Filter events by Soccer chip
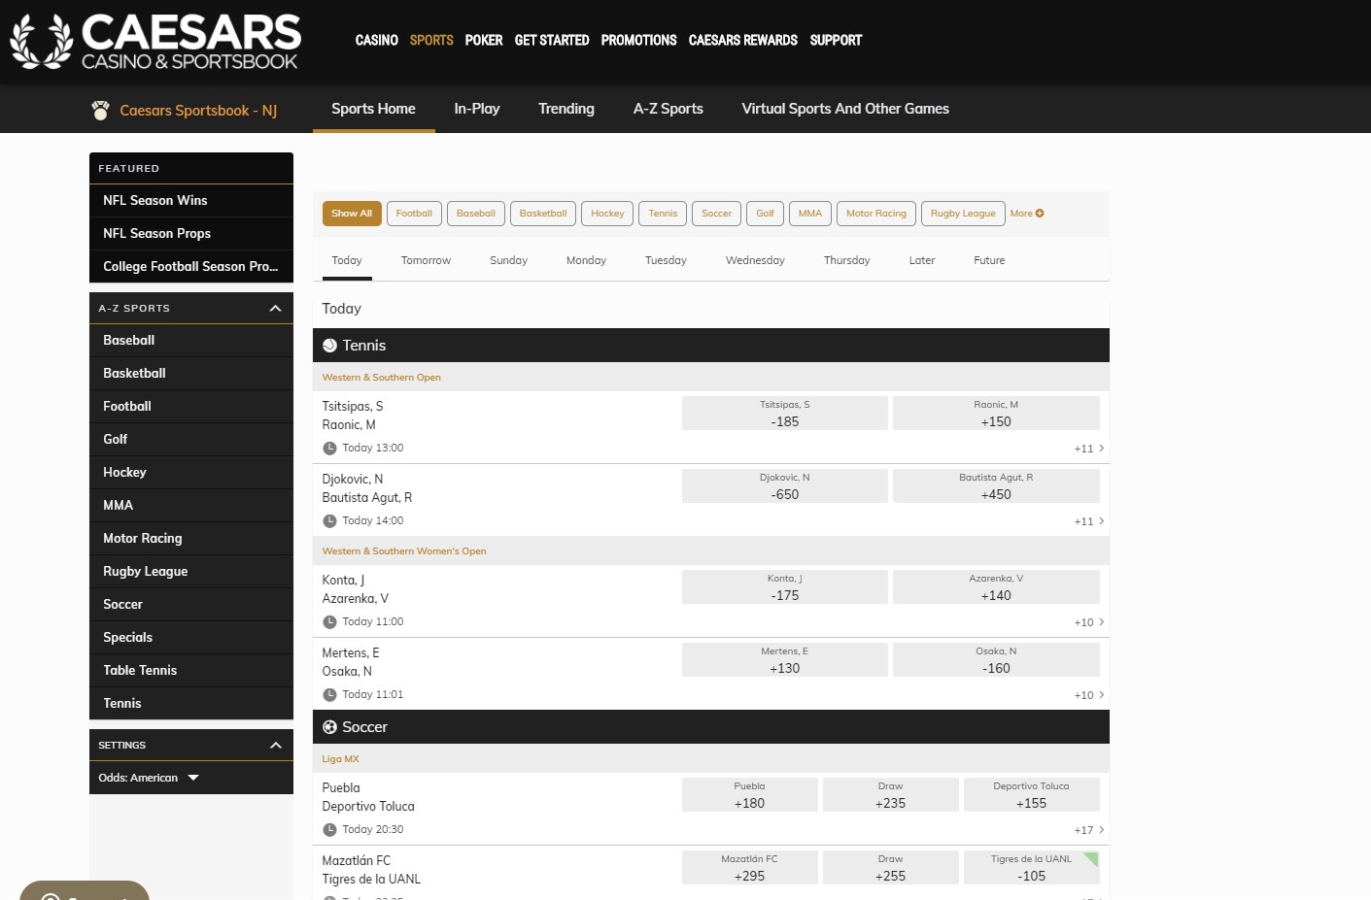Image resolution: width=1371 pixels, height=900 pixels. (x=716, y=214)
